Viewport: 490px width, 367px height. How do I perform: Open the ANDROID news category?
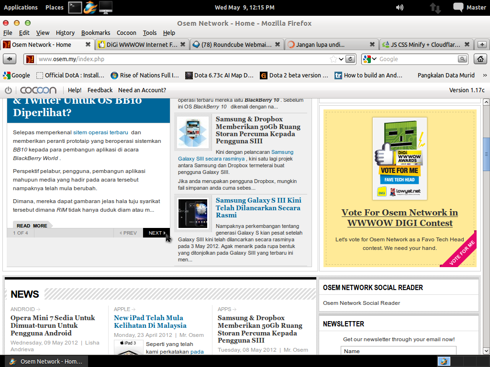pos(25,309)
